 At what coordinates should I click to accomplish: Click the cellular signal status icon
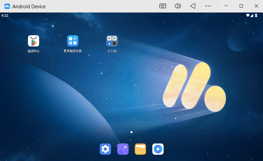[251, 15]
